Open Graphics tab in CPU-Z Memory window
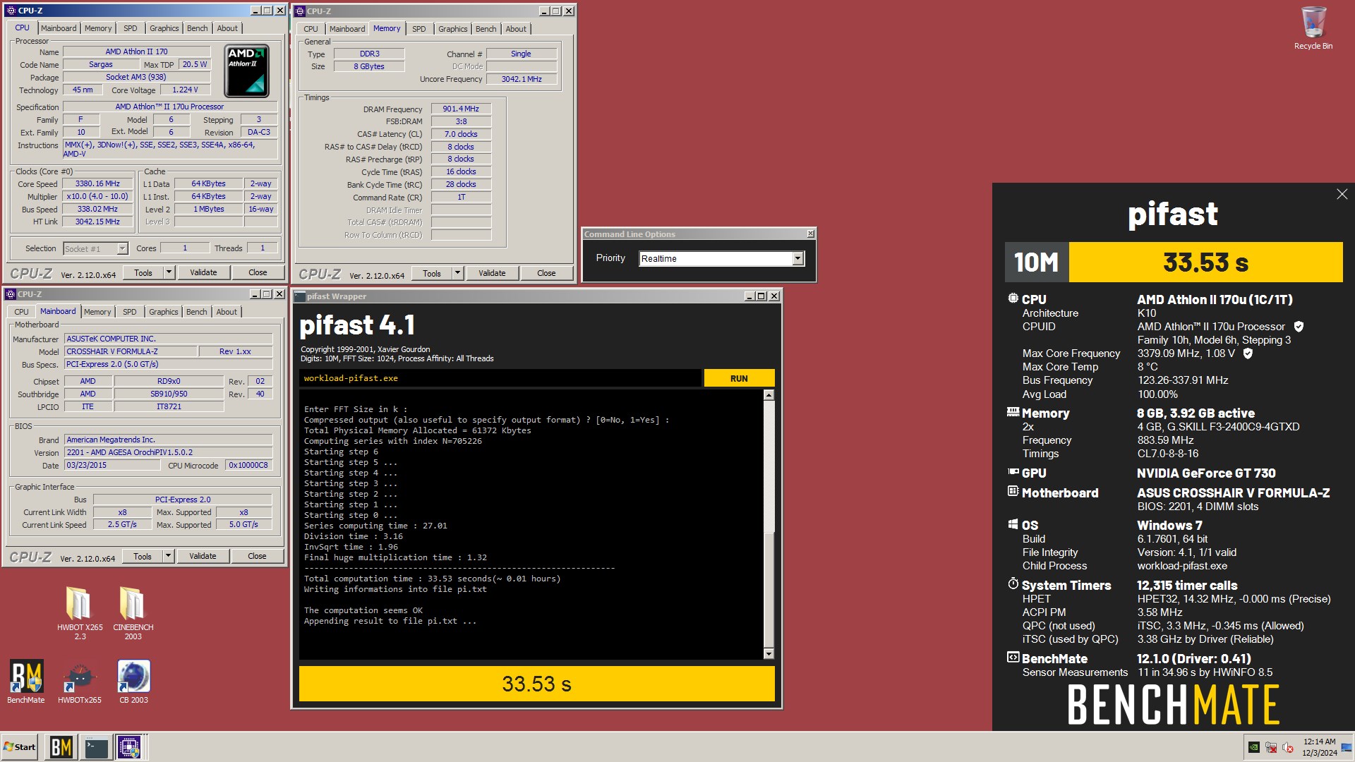Screen dimensions: 1355x762 (x=452, y=29)
